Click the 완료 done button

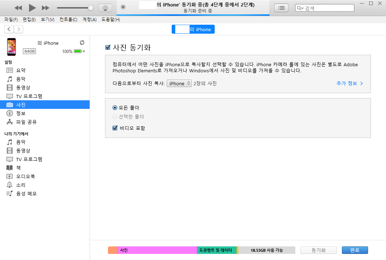[x=355, y=250]
